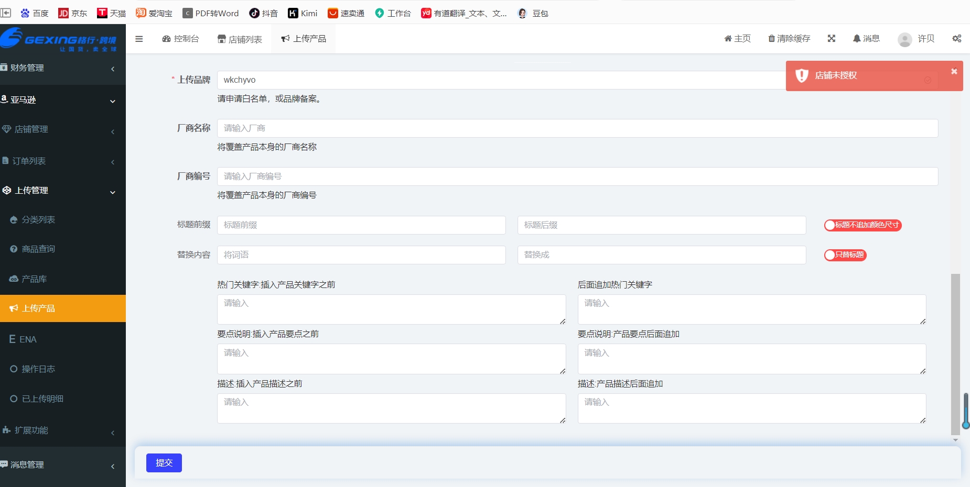Click the user avatar for 许贝

click(x=904, y=39)
